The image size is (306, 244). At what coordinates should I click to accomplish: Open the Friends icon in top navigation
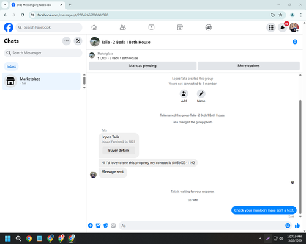(x=123, y=27)
